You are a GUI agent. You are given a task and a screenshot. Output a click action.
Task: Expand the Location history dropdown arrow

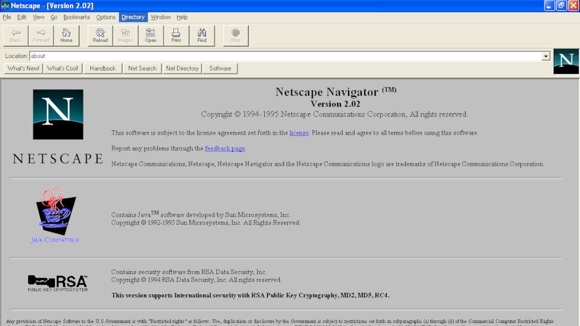point(546,56)
